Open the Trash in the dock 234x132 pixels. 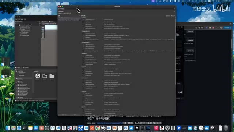pos(226,128)
